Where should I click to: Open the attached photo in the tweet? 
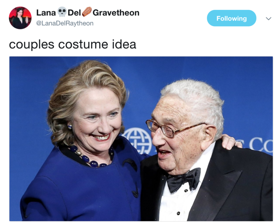point(141,139)
